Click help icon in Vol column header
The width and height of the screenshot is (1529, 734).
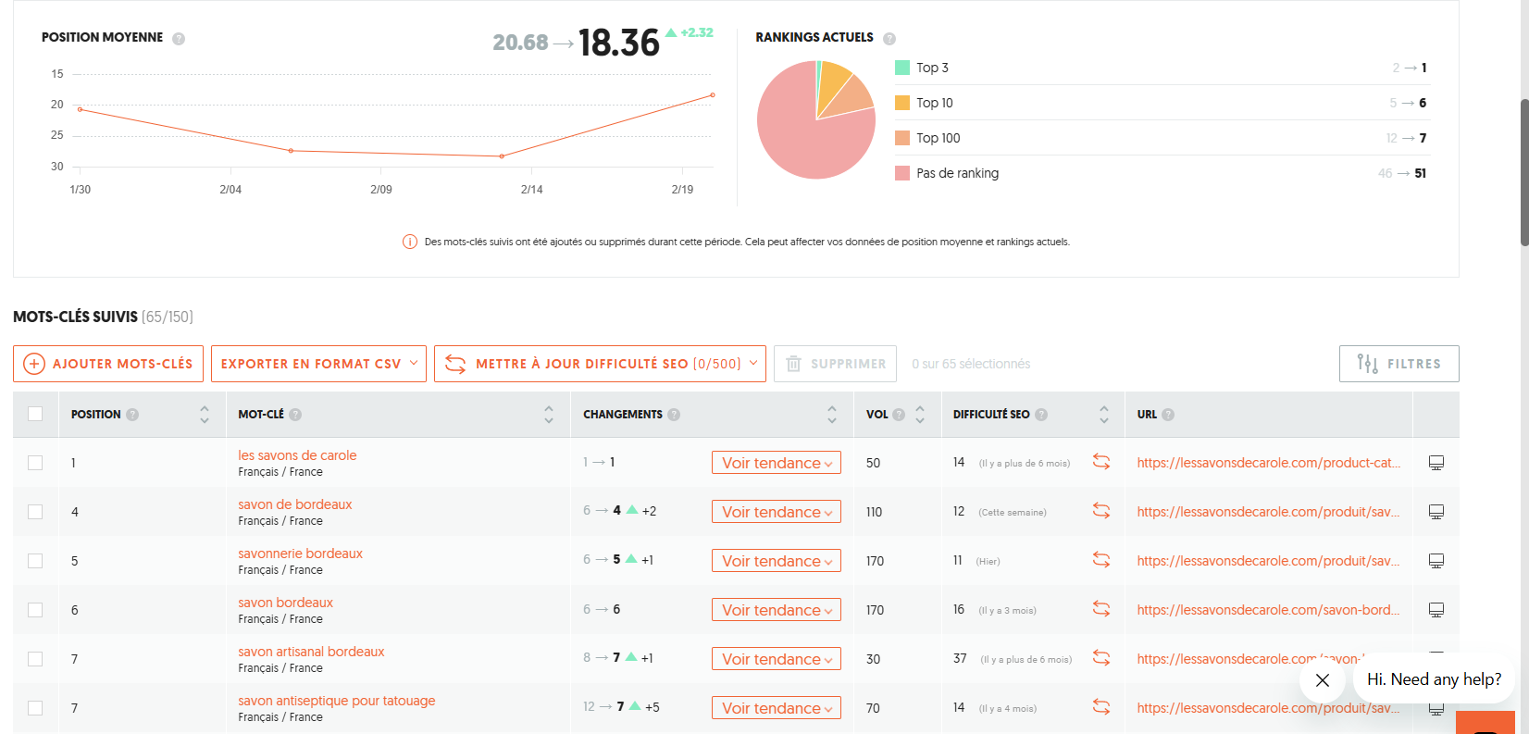[x=899, y=415]
